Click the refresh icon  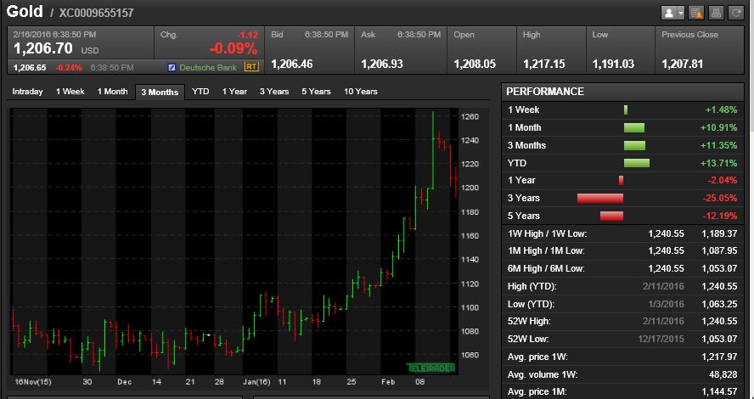pyautogui.click(x=735, y=13)
